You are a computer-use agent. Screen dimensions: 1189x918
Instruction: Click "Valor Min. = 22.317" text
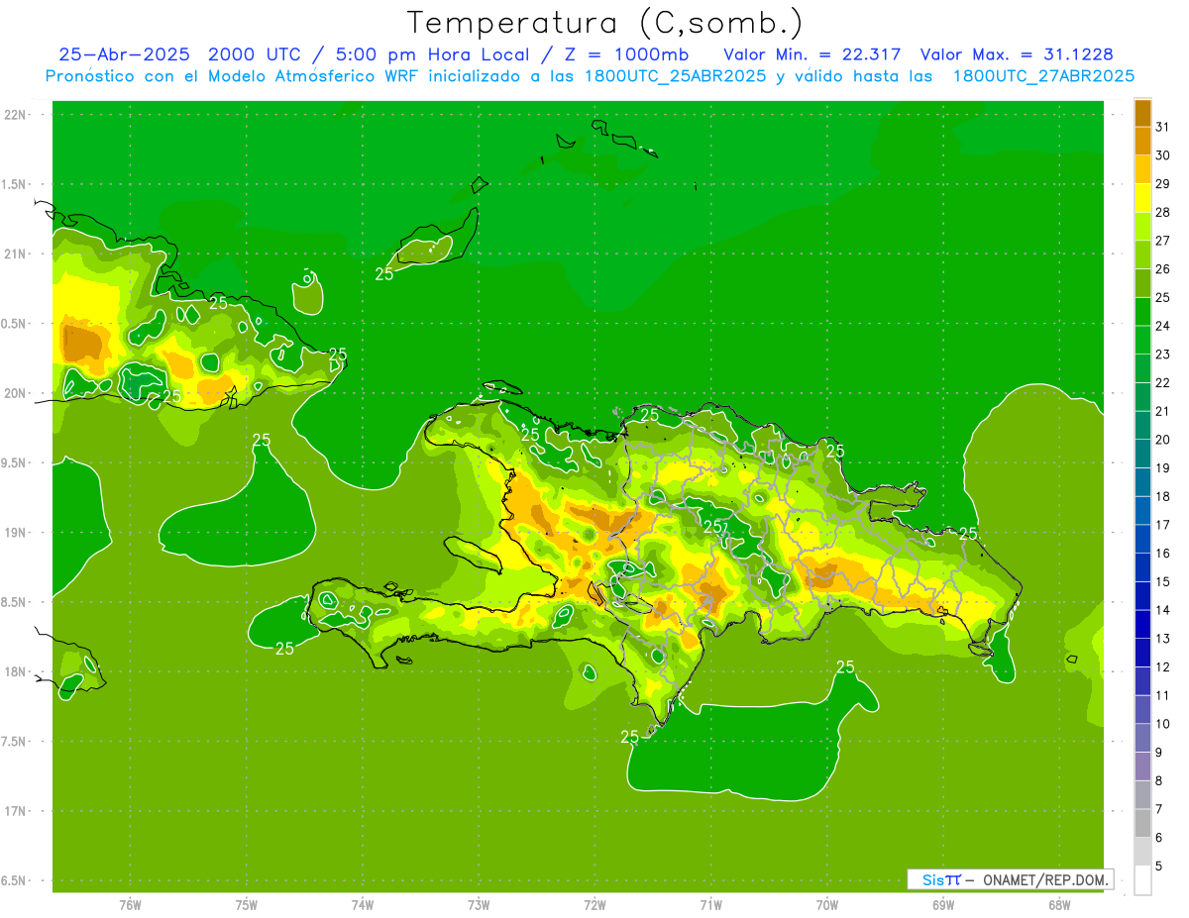tap(811, 54)
